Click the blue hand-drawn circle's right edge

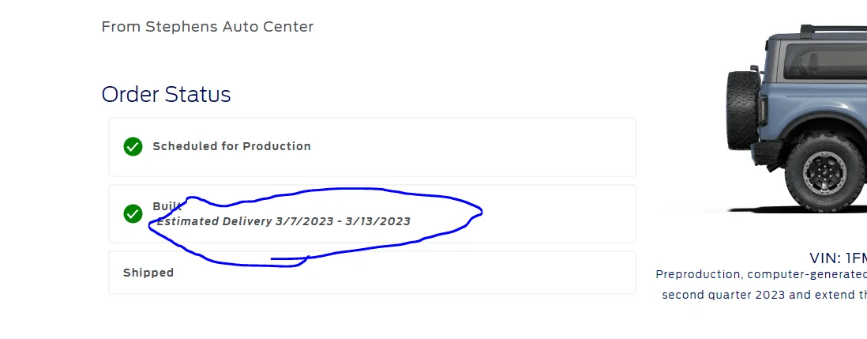pos(480,212)
